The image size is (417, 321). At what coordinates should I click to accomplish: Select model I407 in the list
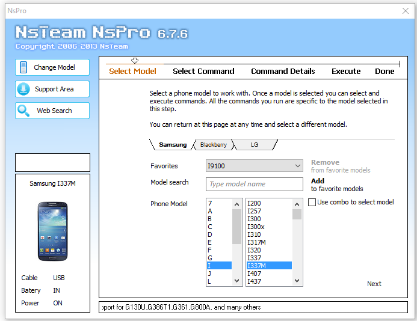click(x=269, y=274)
